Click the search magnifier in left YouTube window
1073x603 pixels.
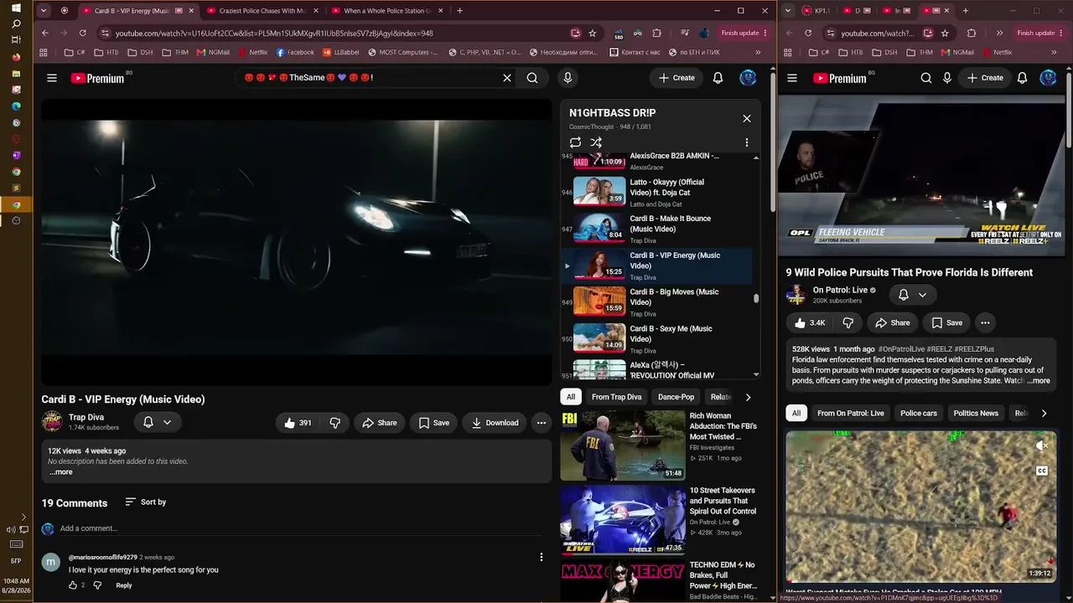coord(532,78)
